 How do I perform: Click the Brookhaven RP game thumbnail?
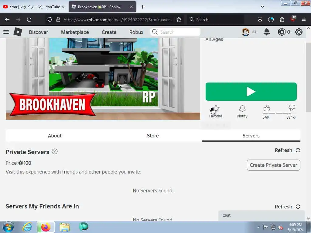[103, 79]
